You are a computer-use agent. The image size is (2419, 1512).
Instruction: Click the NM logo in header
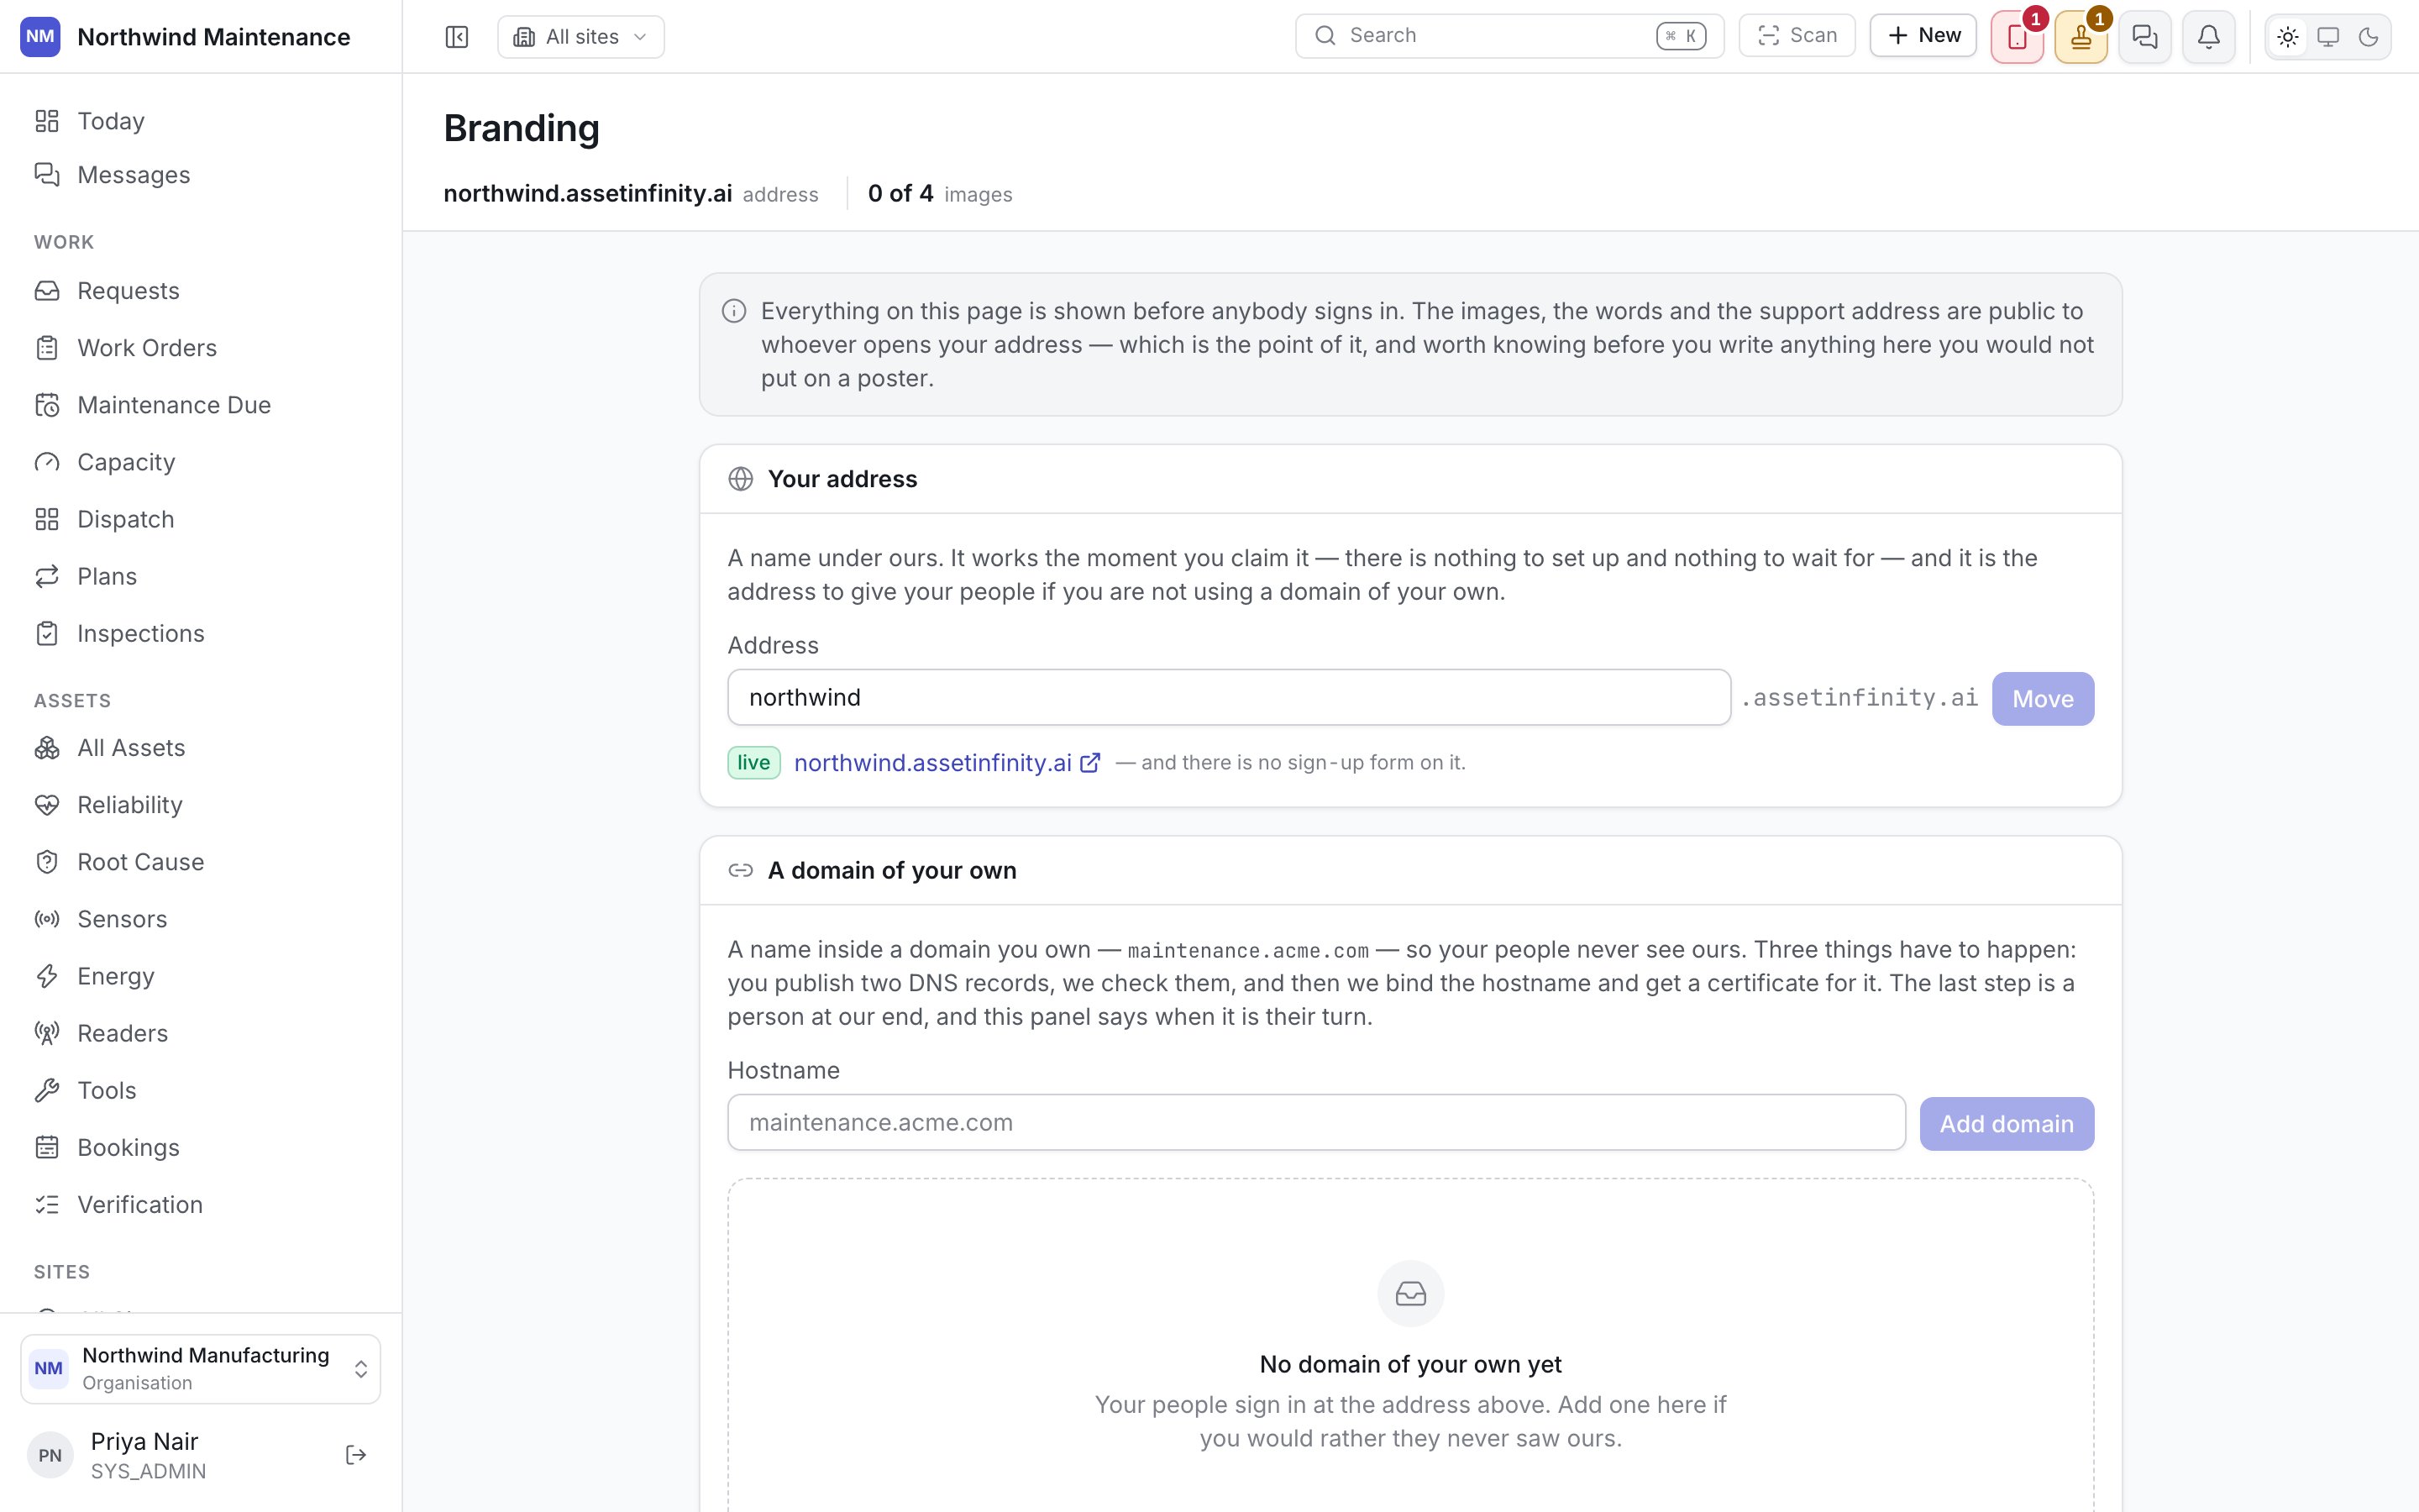(40, 37)
